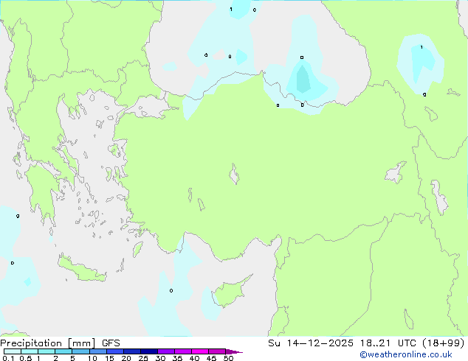Select the lightest 0.1–0.5 mm legend swatch
The height and width of the screenshot is (361, 468).
(x=13, y=351)
